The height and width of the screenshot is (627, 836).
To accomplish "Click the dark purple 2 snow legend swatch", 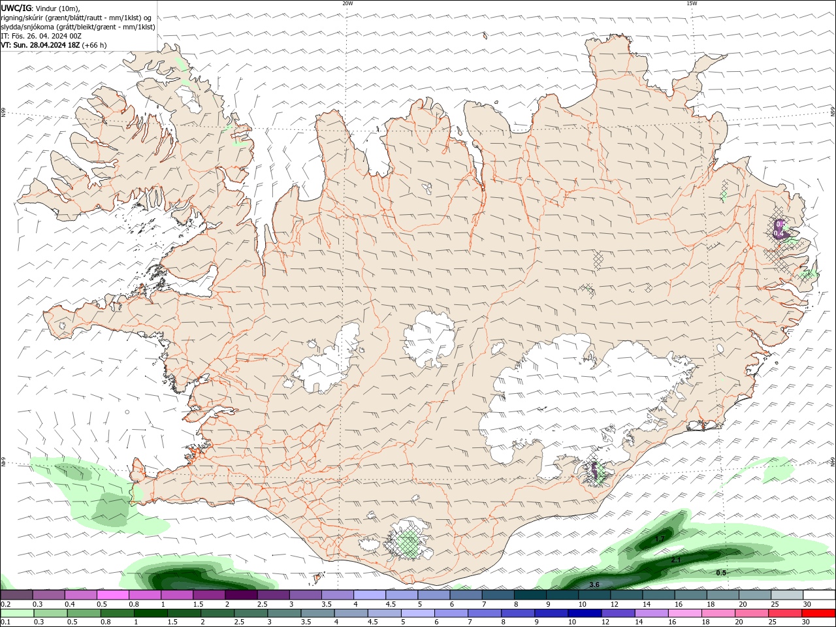I will tap(241, 595).
